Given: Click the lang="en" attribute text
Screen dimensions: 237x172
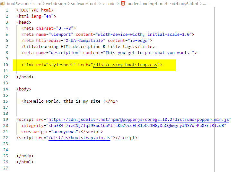Looking at the screenshot, I should [x=42, y=16].
